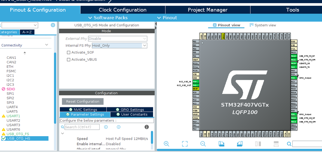Click the System view grid icon
The width and height of the screenshot is (322, 152).
pyautogui.click(x=251, y=25)
